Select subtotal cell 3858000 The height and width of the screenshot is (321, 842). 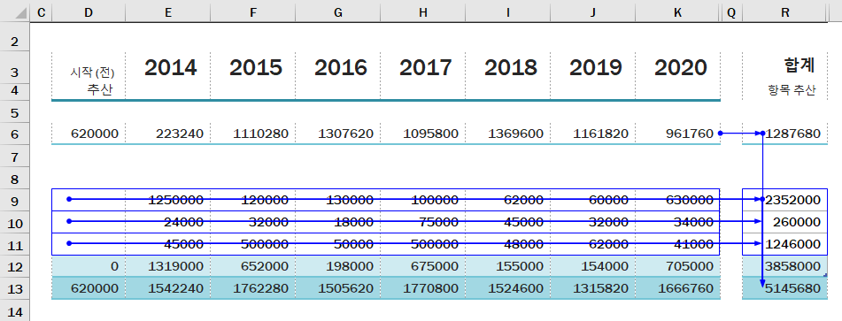pos(785,266)
